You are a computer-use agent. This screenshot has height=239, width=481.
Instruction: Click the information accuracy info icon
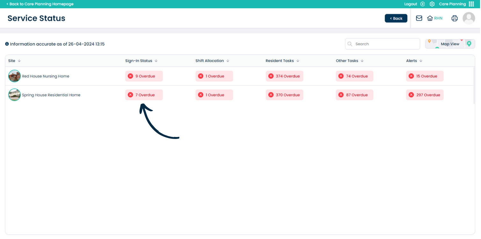7,44
